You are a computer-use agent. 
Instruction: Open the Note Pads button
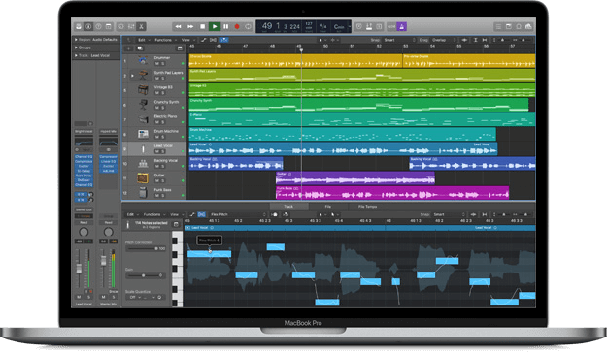click(509, 27)
